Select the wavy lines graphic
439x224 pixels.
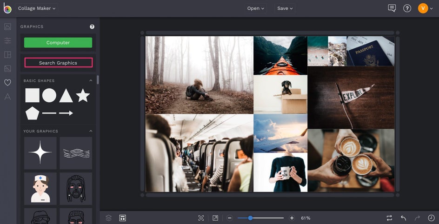click(76, 153)
